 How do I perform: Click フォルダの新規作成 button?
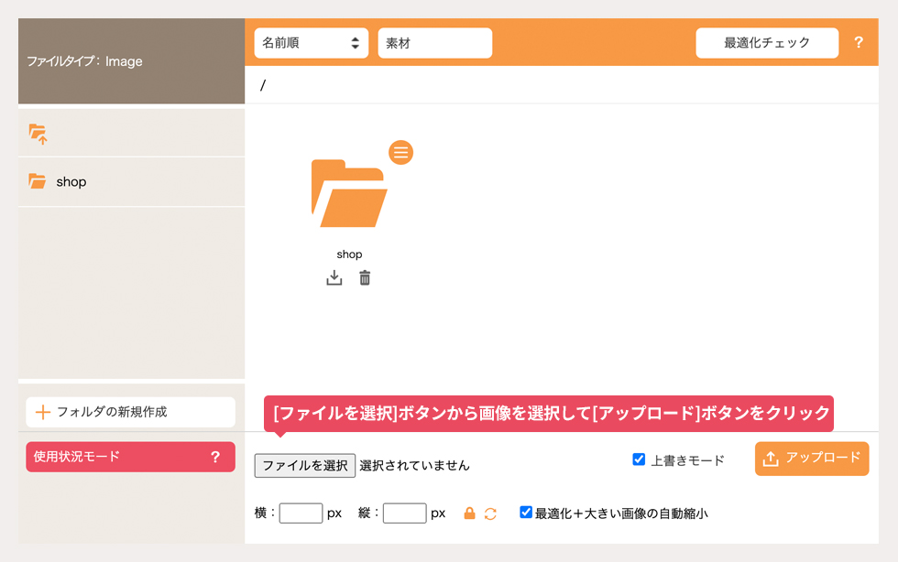click(x=130, y=412)
